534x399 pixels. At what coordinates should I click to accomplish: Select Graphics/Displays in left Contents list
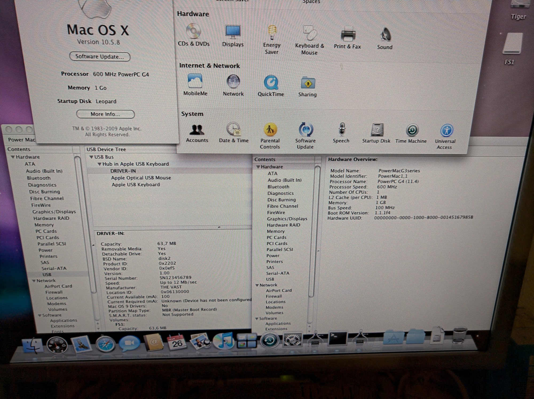[54, 212]
